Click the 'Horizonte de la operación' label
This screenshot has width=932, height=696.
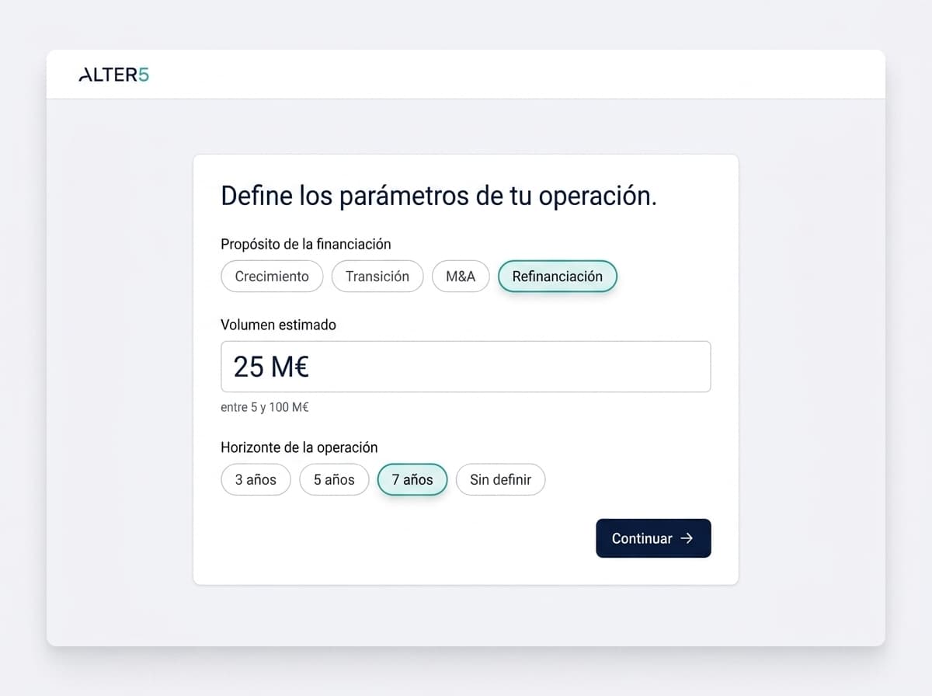[299, 447]
